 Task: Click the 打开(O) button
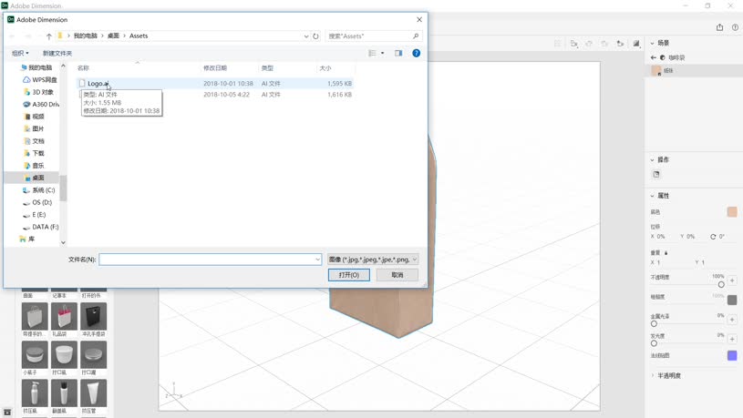(x=349, y=275)
